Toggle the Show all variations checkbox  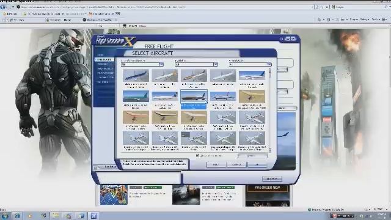pyautogui.click(x=197, y=156)
